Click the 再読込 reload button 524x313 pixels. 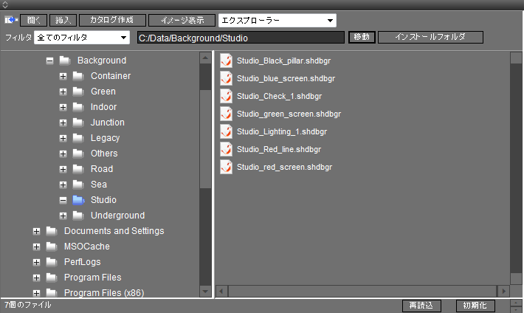point(421,306)
